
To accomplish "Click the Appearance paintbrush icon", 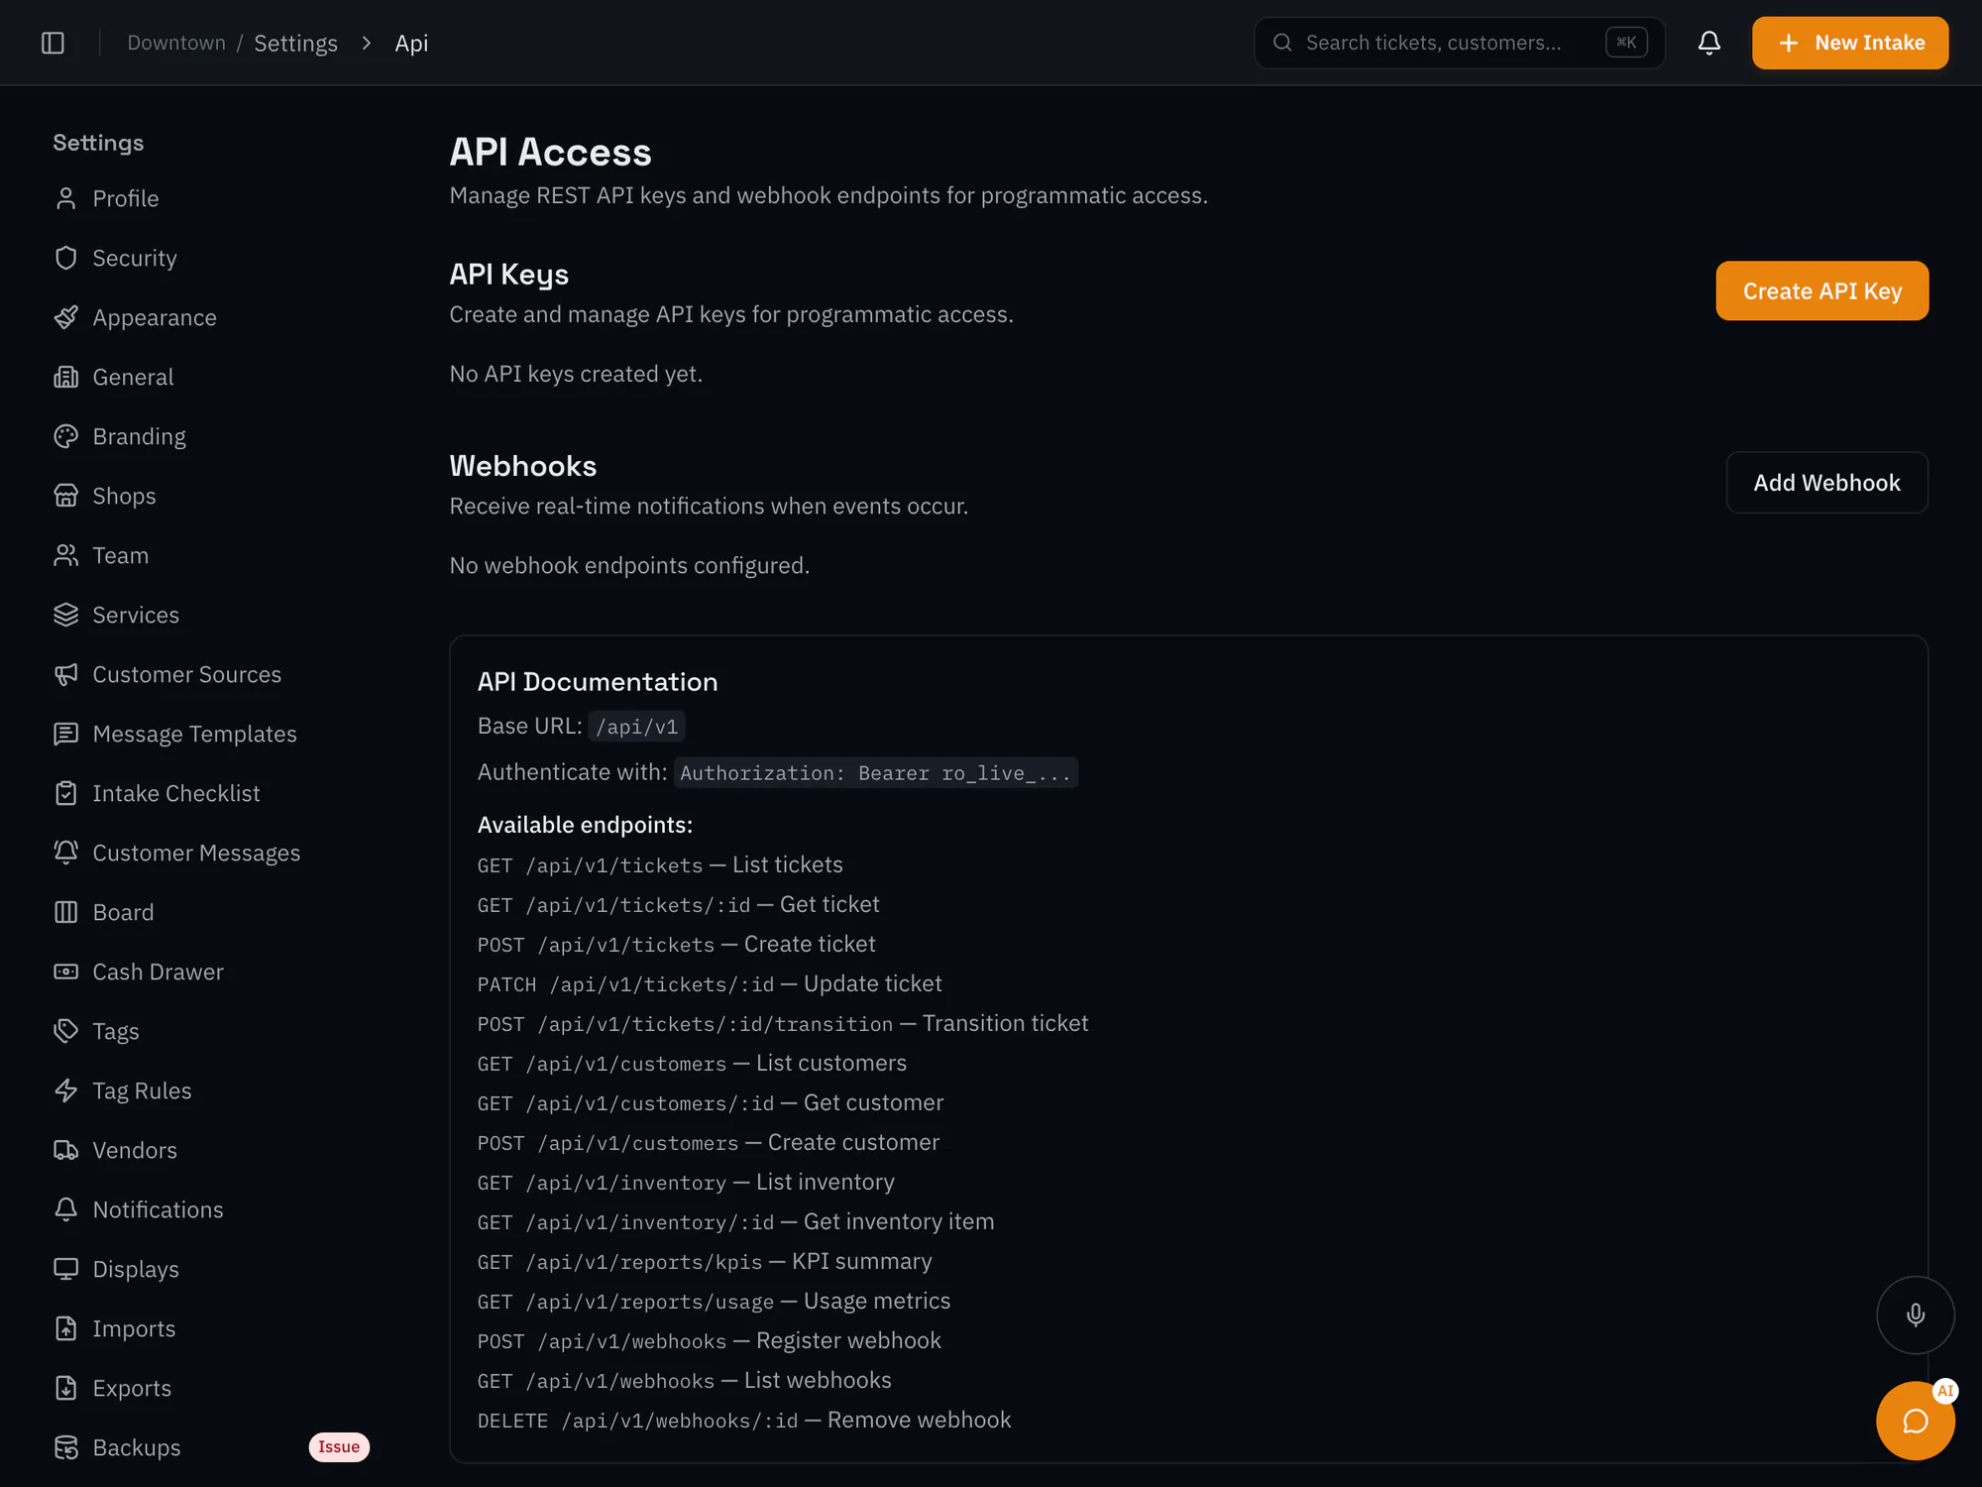I will pos(65,317).
